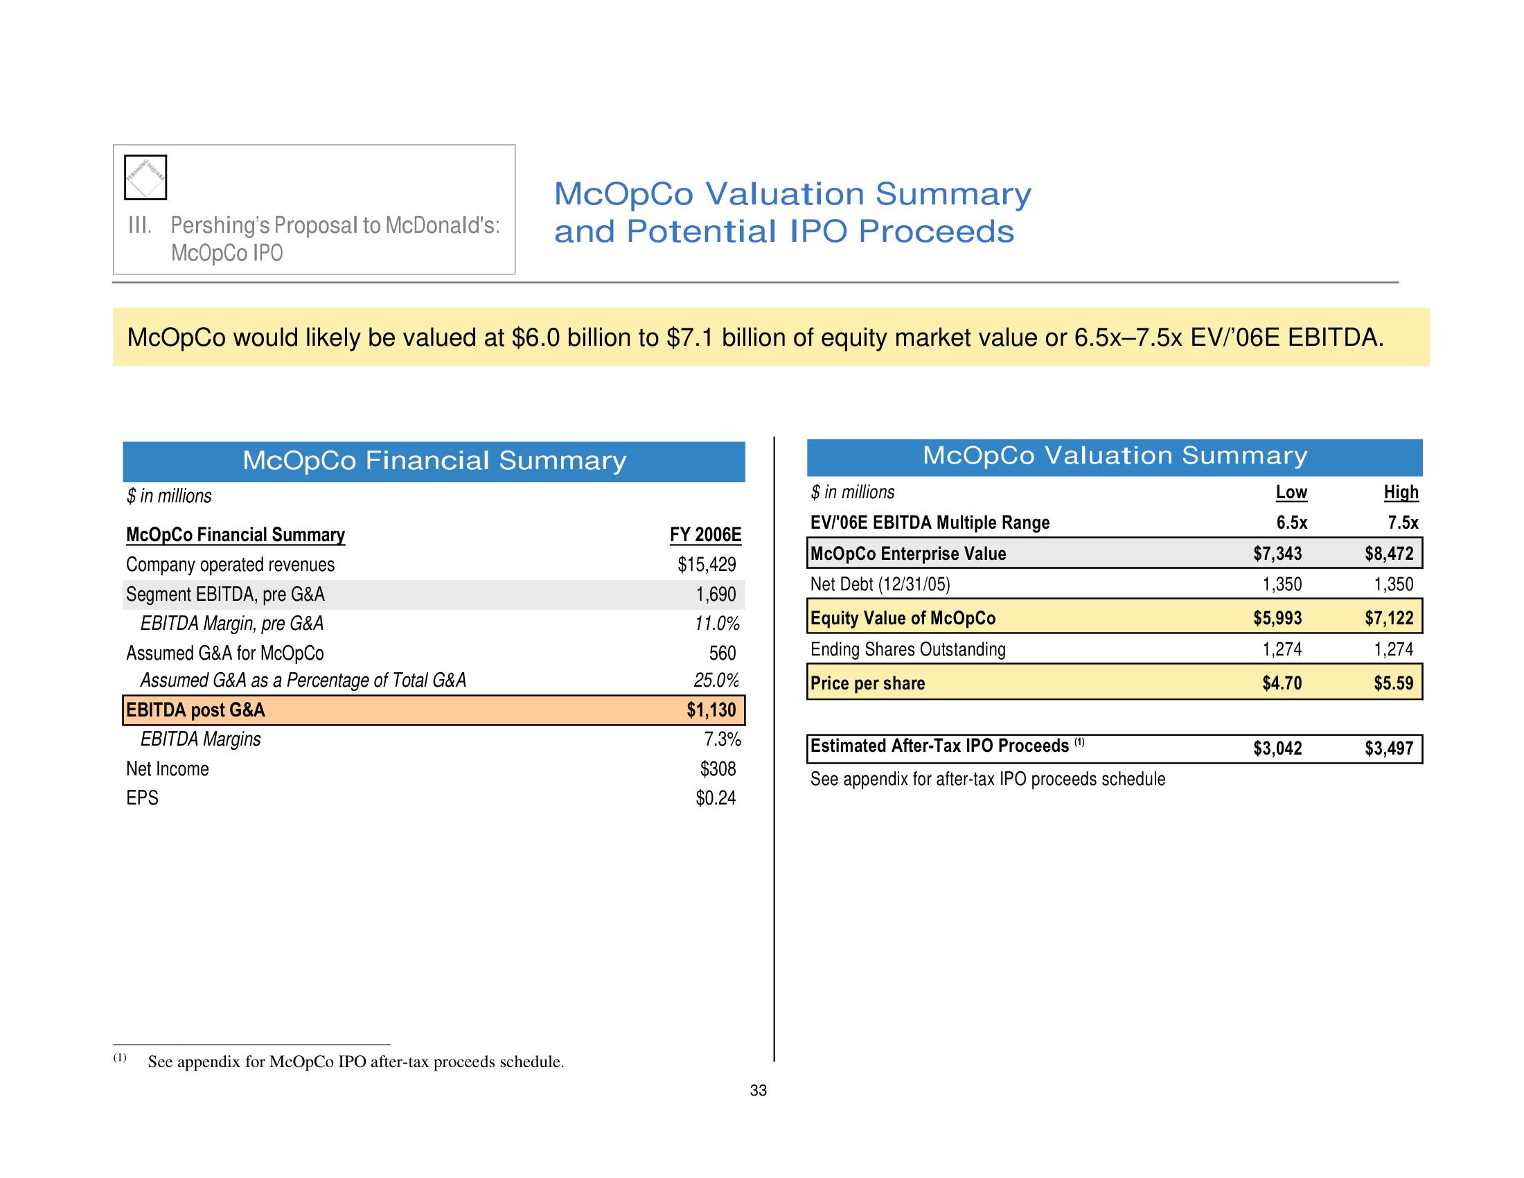Image resolution: width=1524 pixels, height=1178 pixels.
Task: Click the 'McOpCo Financial Summary' blue header
Action: click(x=434, y=461)
